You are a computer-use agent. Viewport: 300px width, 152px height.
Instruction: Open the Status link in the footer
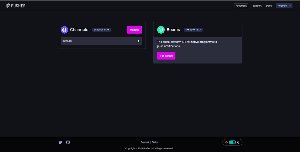pyautogui.click(x=155, y=142)
